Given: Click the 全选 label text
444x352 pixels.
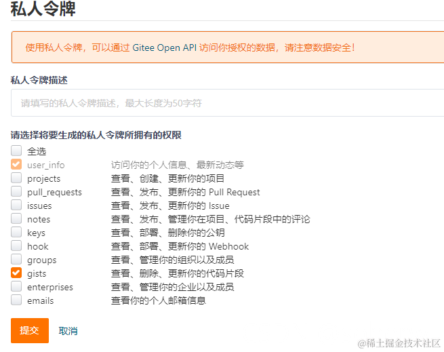Looking at the screenshot, I should click(37, 152).
